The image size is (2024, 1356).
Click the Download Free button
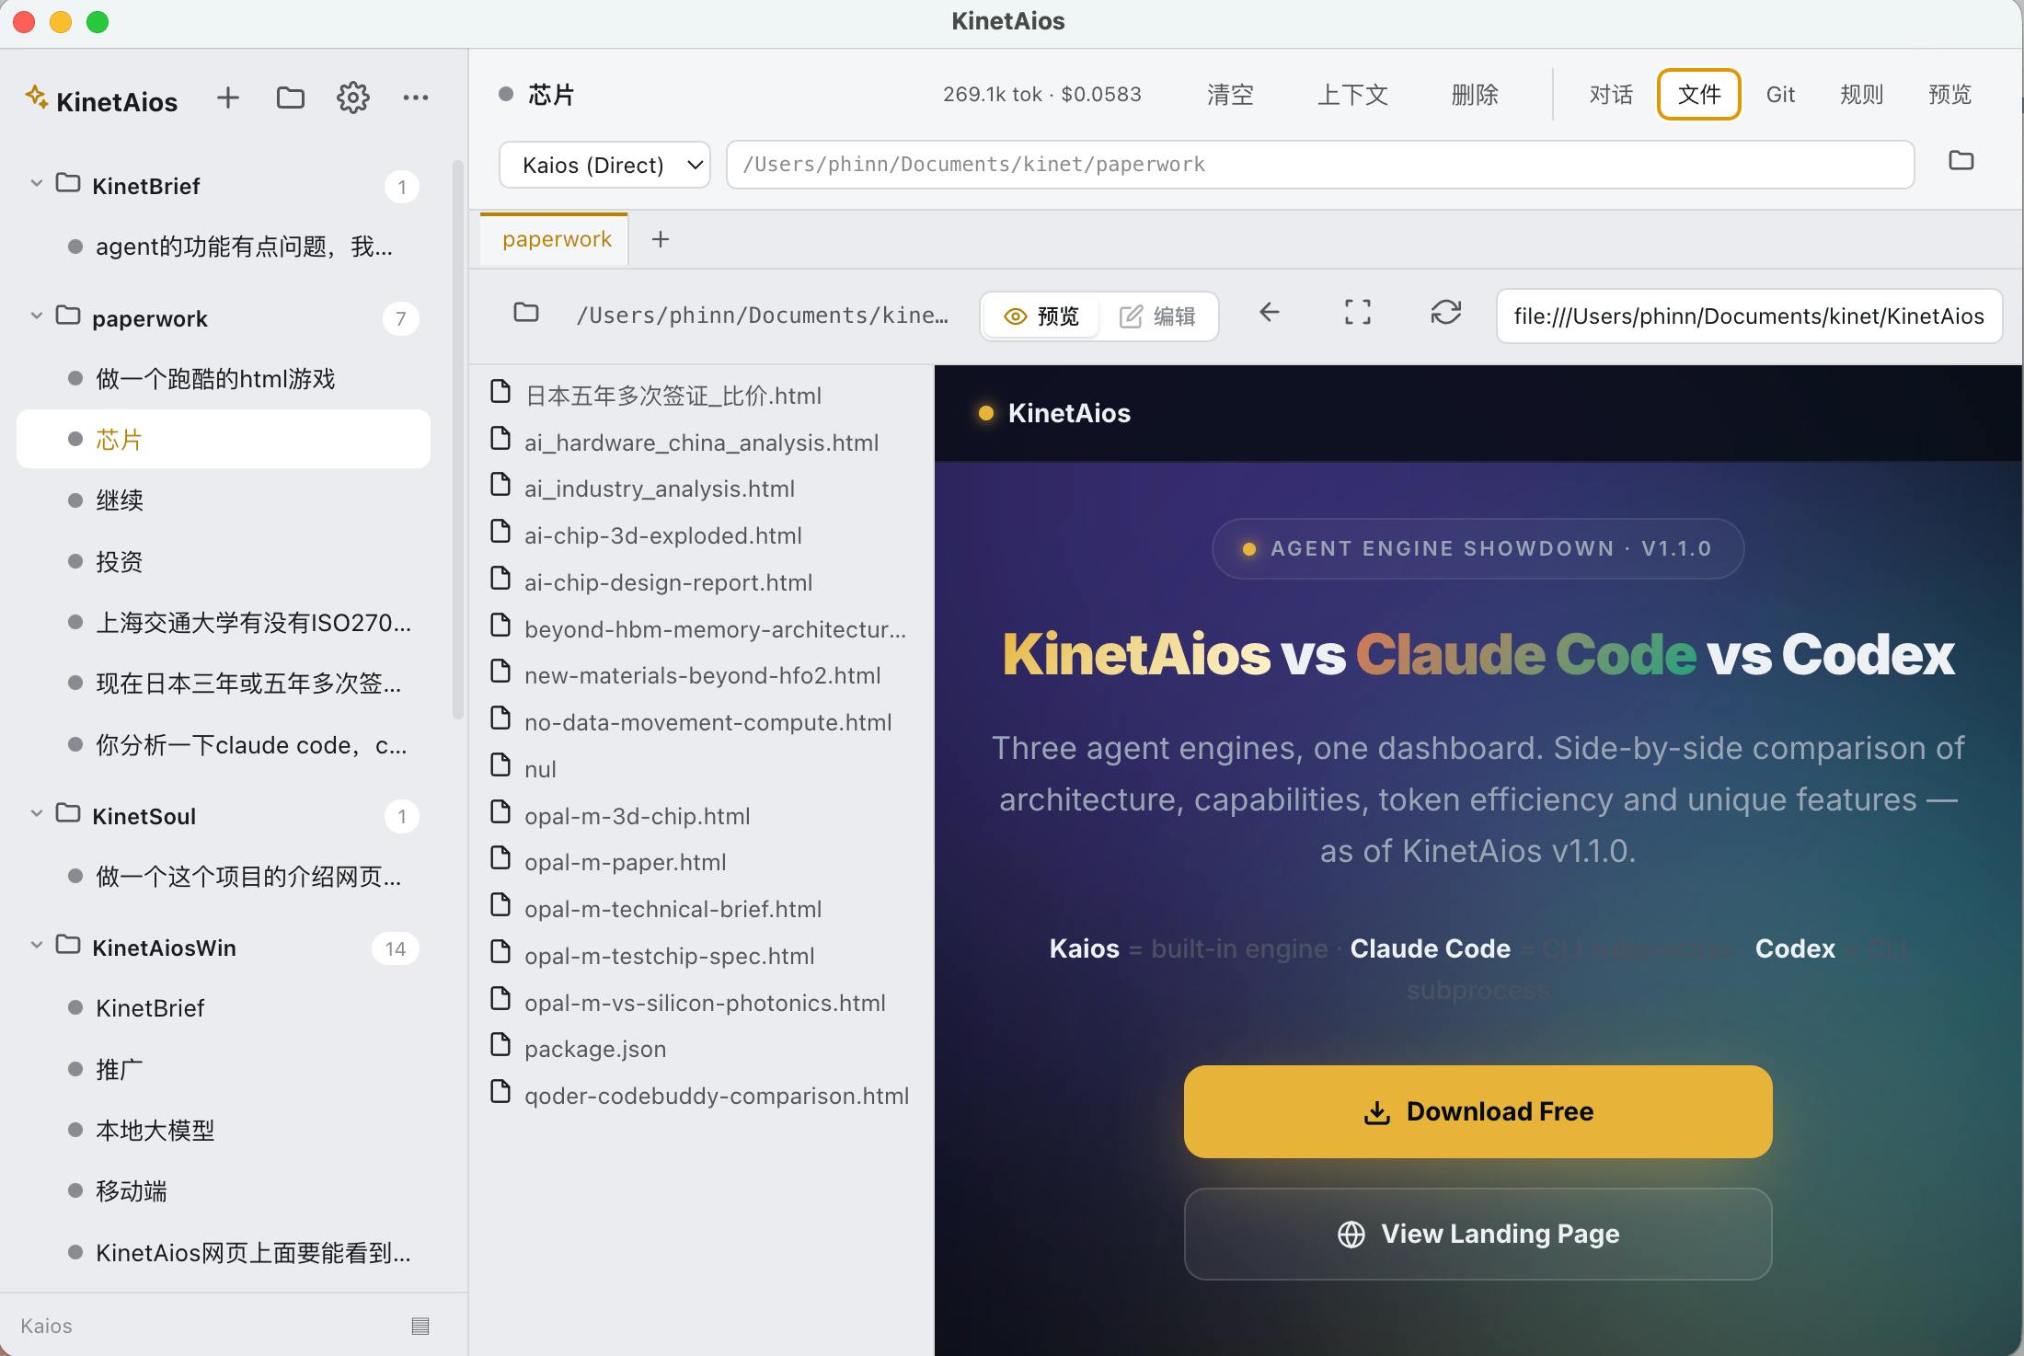click(1478, 1111)
